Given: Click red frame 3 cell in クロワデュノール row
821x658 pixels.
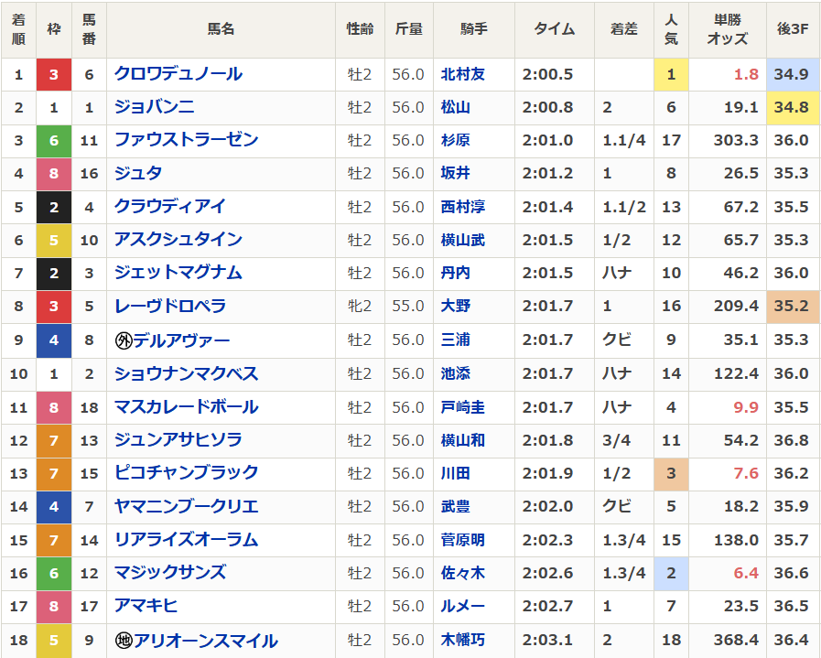Looking at the screenshot, I should (x=53, y=74).
